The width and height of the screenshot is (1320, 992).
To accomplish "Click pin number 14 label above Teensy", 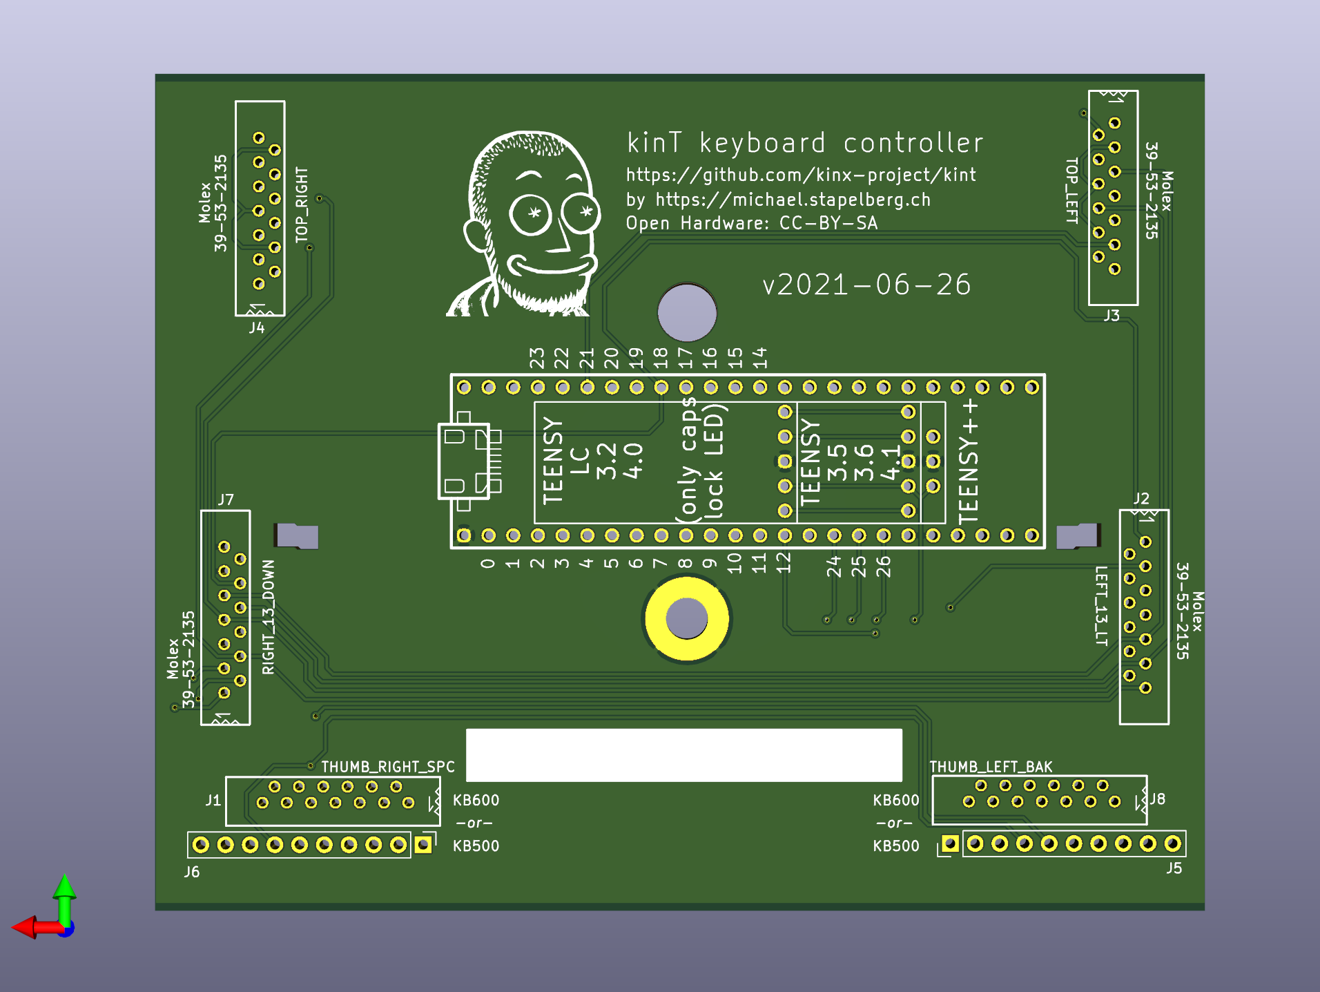I will point(759,358).
